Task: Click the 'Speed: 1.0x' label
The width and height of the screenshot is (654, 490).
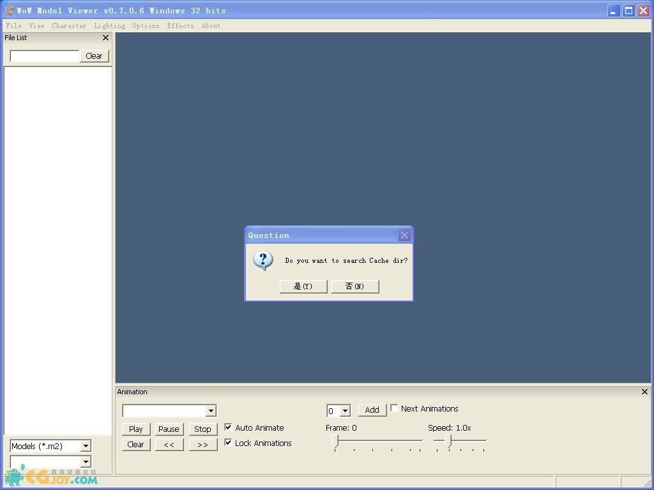Action: pyautogui.click(x=450, y=428)
